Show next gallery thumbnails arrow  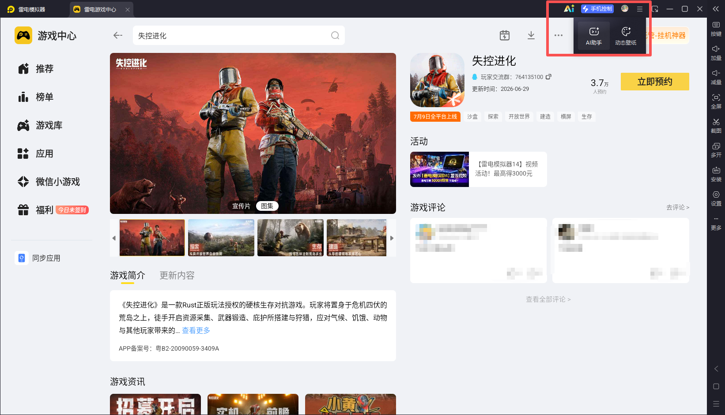pos(392,238)
